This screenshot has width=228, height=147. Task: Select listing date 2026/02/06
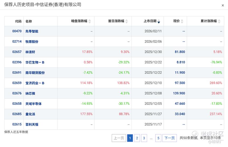click(153, 41)
